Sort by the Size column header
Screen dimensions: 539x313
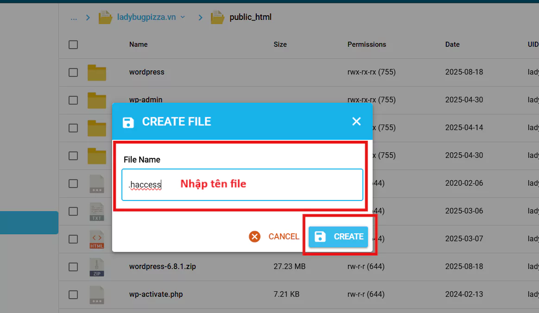click(x=280, y=44)
